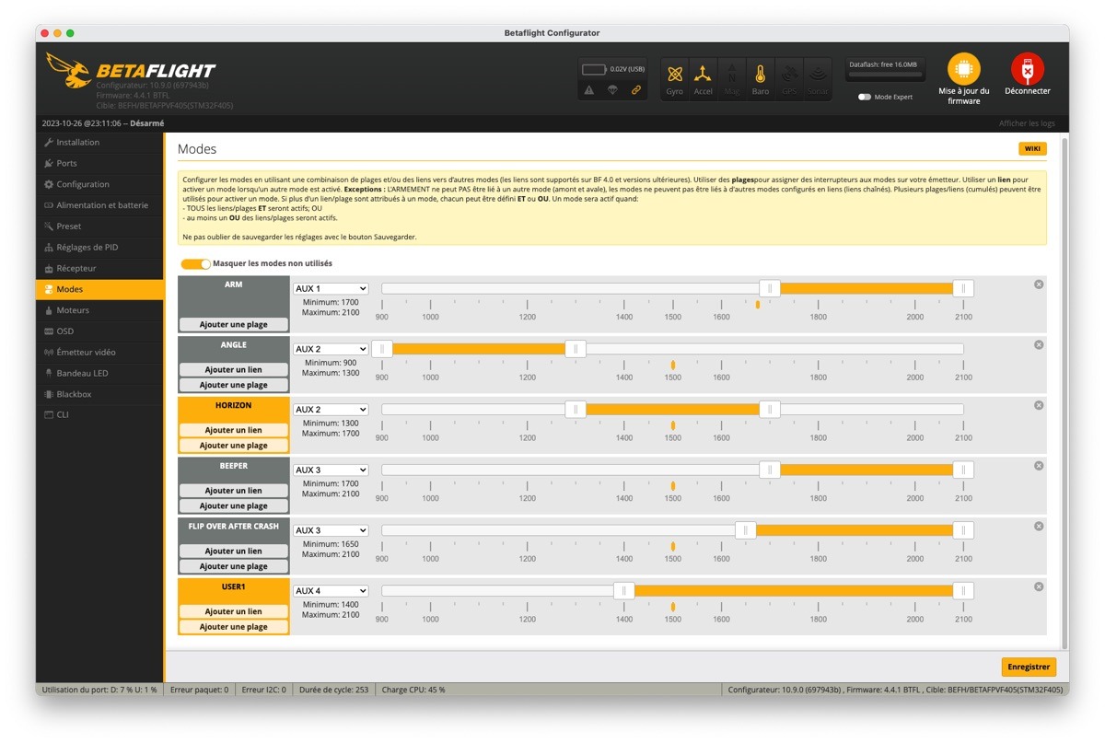Open the WIKI help button

click(x=1032, y=148)
